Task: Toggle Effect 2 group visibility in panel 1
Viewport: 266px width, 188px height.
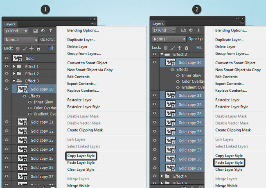Action: (7, 73)
